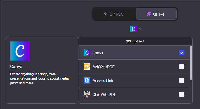Click the large Canva logo in the description card
Viewport: 200px width, 109px height.
(20, 51)
